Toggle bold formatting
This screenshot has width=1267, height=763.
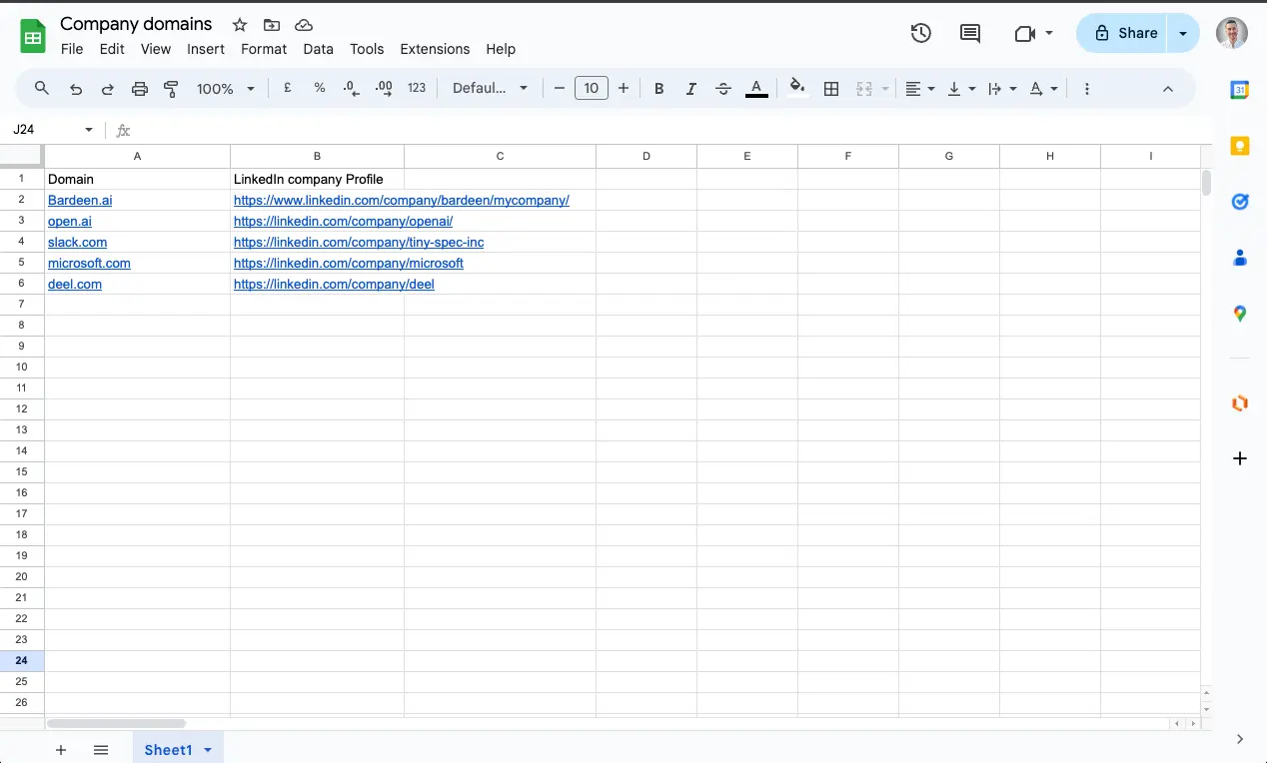pyautogui.click(x=658, y=89)
